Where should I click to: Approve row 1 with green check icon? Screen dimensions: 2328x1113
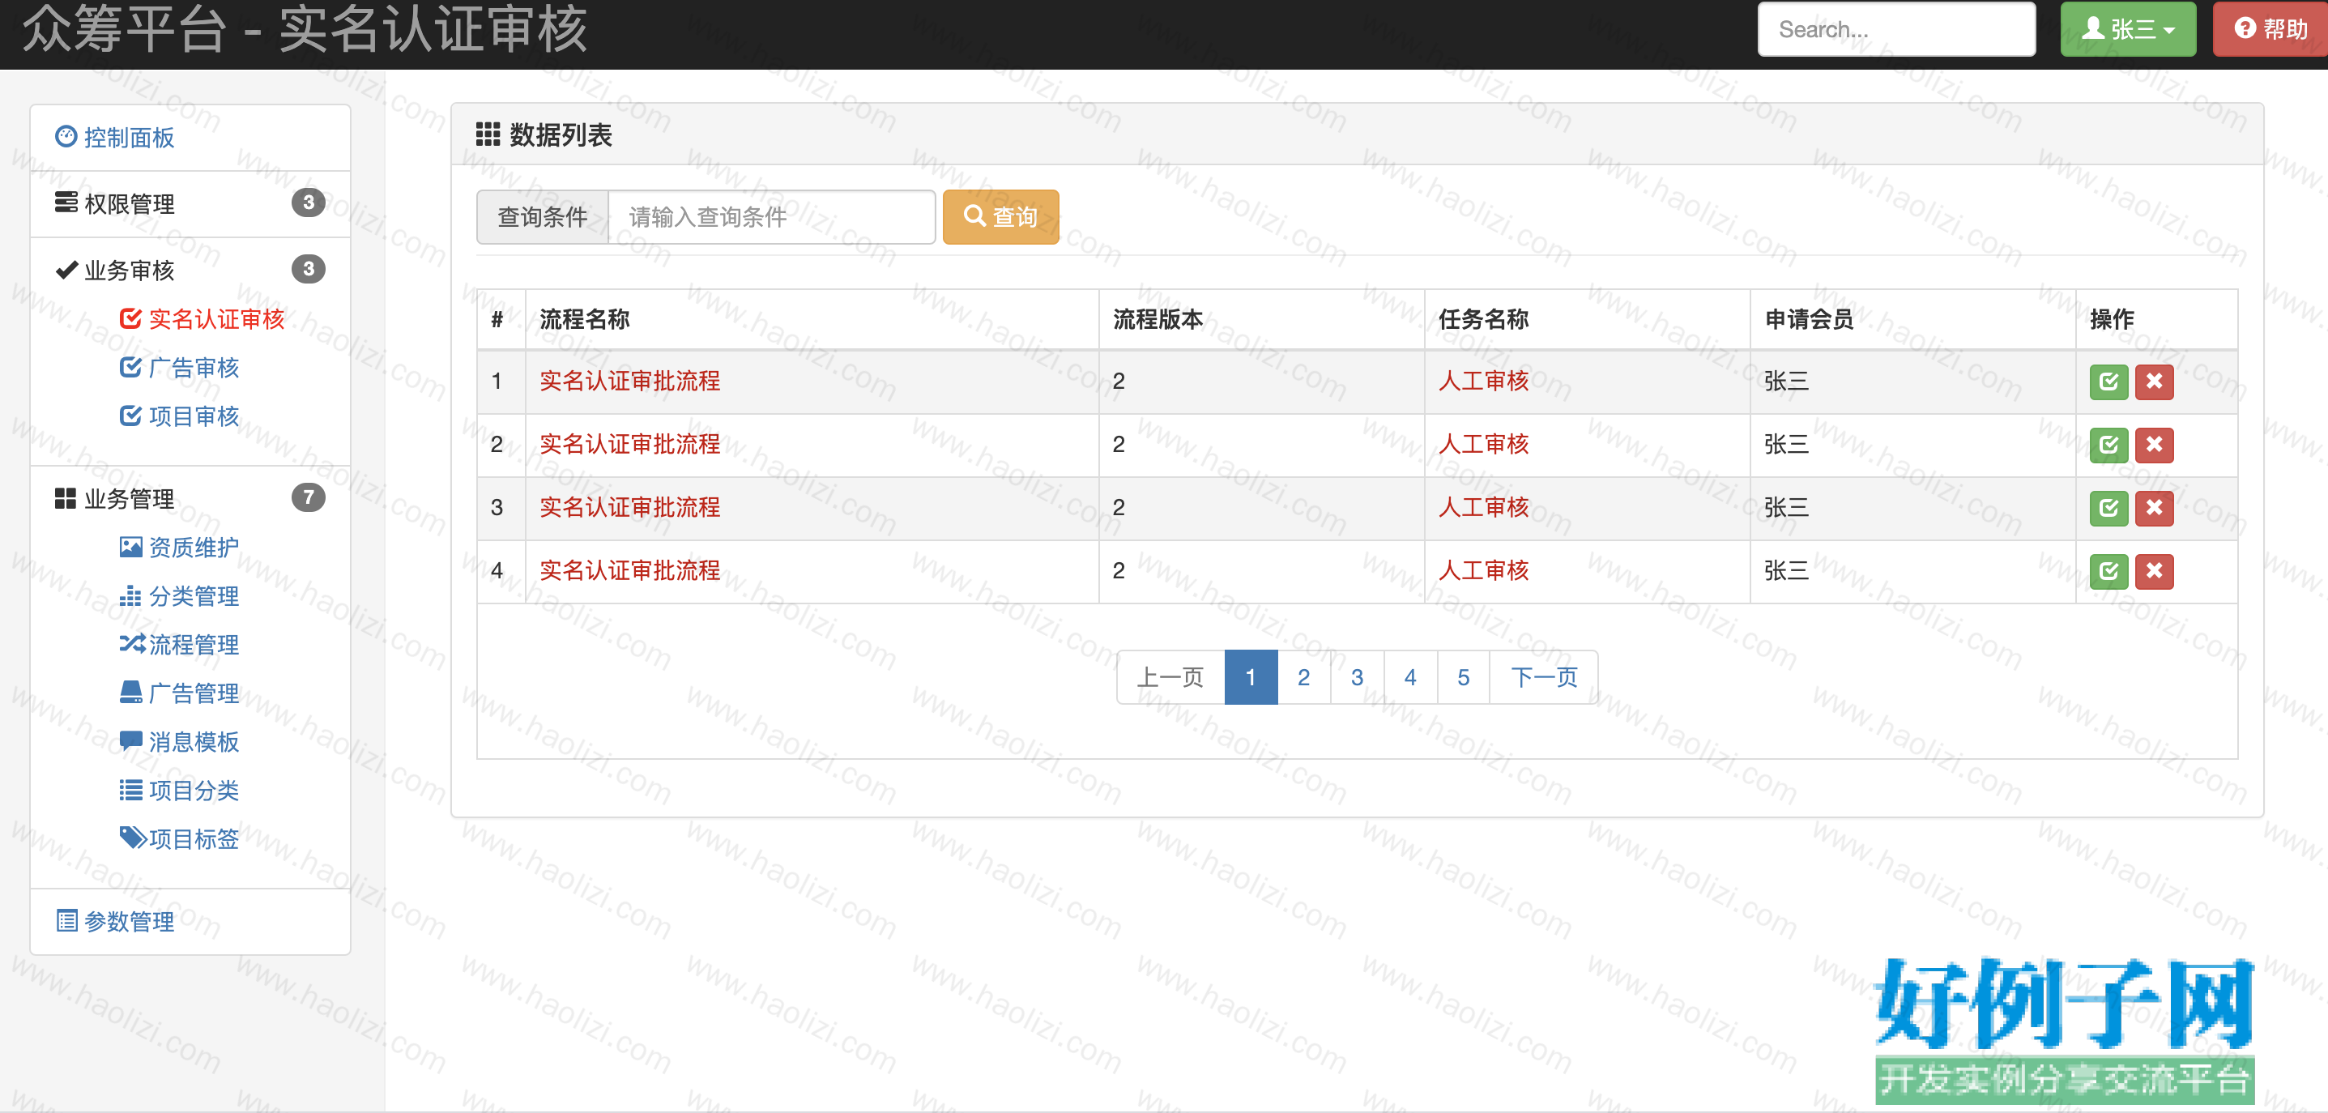[2108, 382]
